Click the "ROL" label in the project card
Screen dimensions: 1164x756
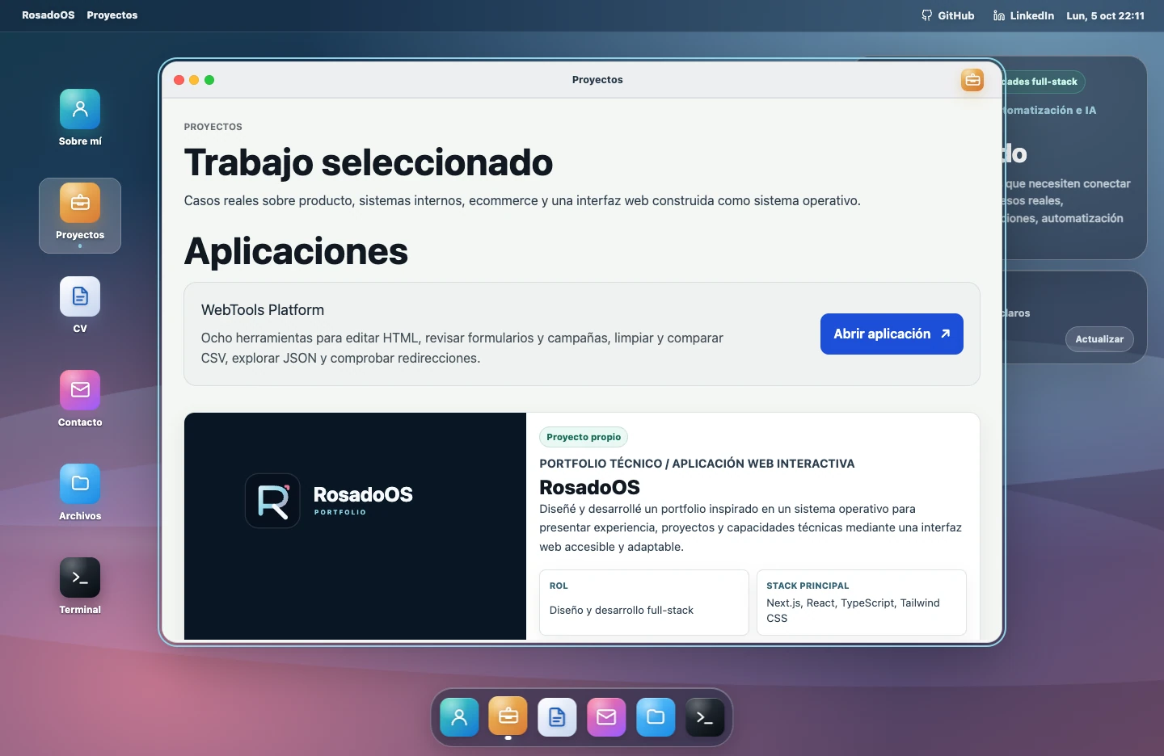559,586
